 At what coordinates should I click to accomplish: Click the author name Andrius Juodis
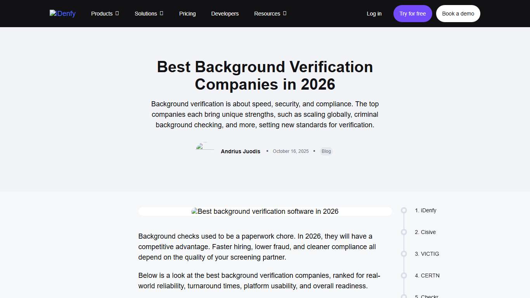(240, 151)
